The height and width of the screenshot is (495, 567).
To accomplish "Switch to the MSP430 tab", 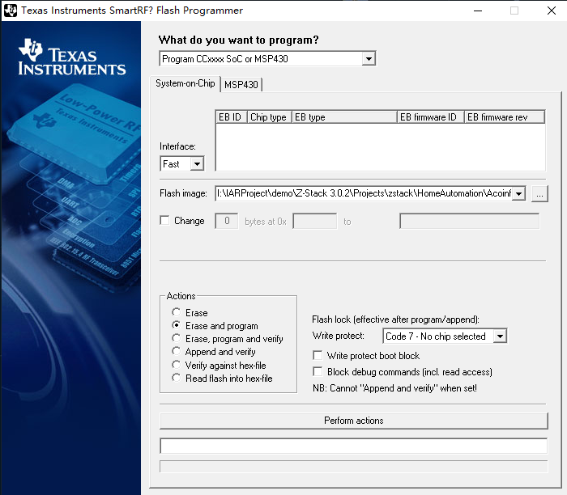I will click(x=241, y=85).
